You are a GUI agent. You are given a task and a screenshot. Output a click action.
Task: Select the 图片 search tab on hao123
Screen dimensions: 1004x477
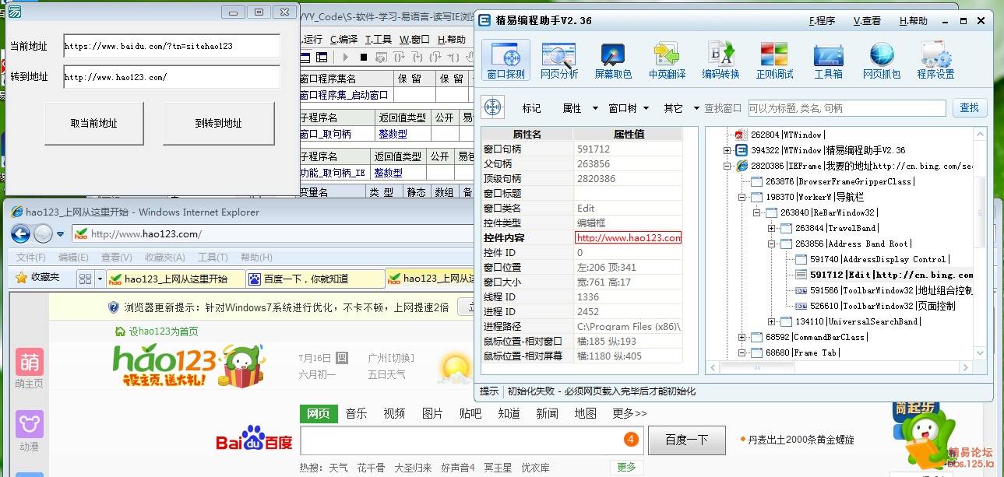(x=432, y=413)
